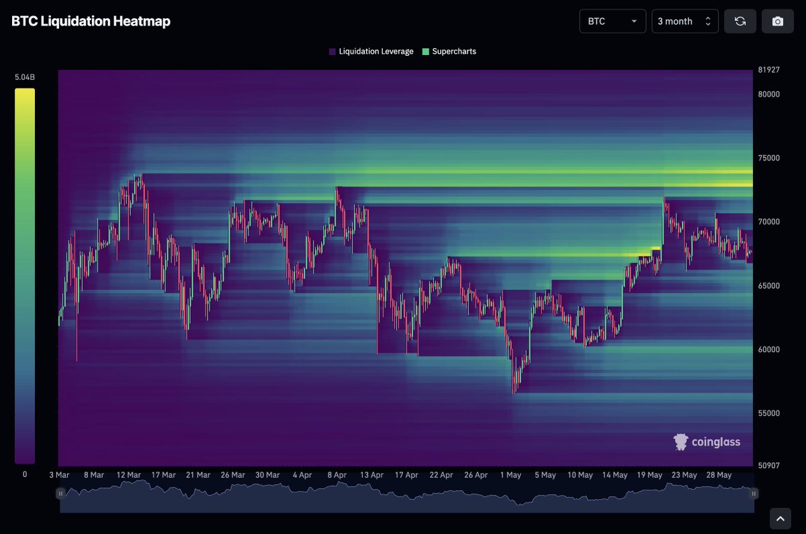Viewport: 806px width, 534px height.
Task: Click the 10 May date label
Action: coord(580,475)
